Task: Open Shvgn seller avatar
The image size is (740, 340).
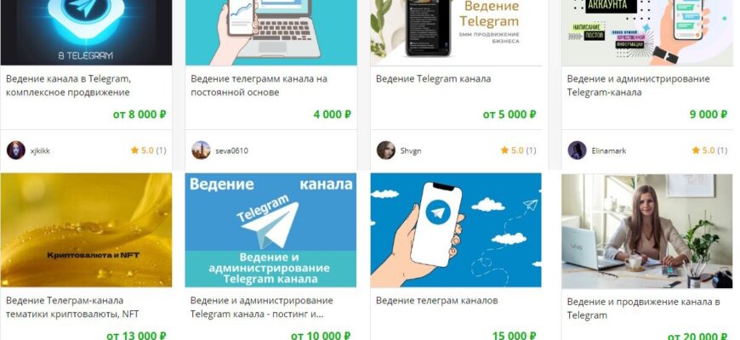Action: 385,150
